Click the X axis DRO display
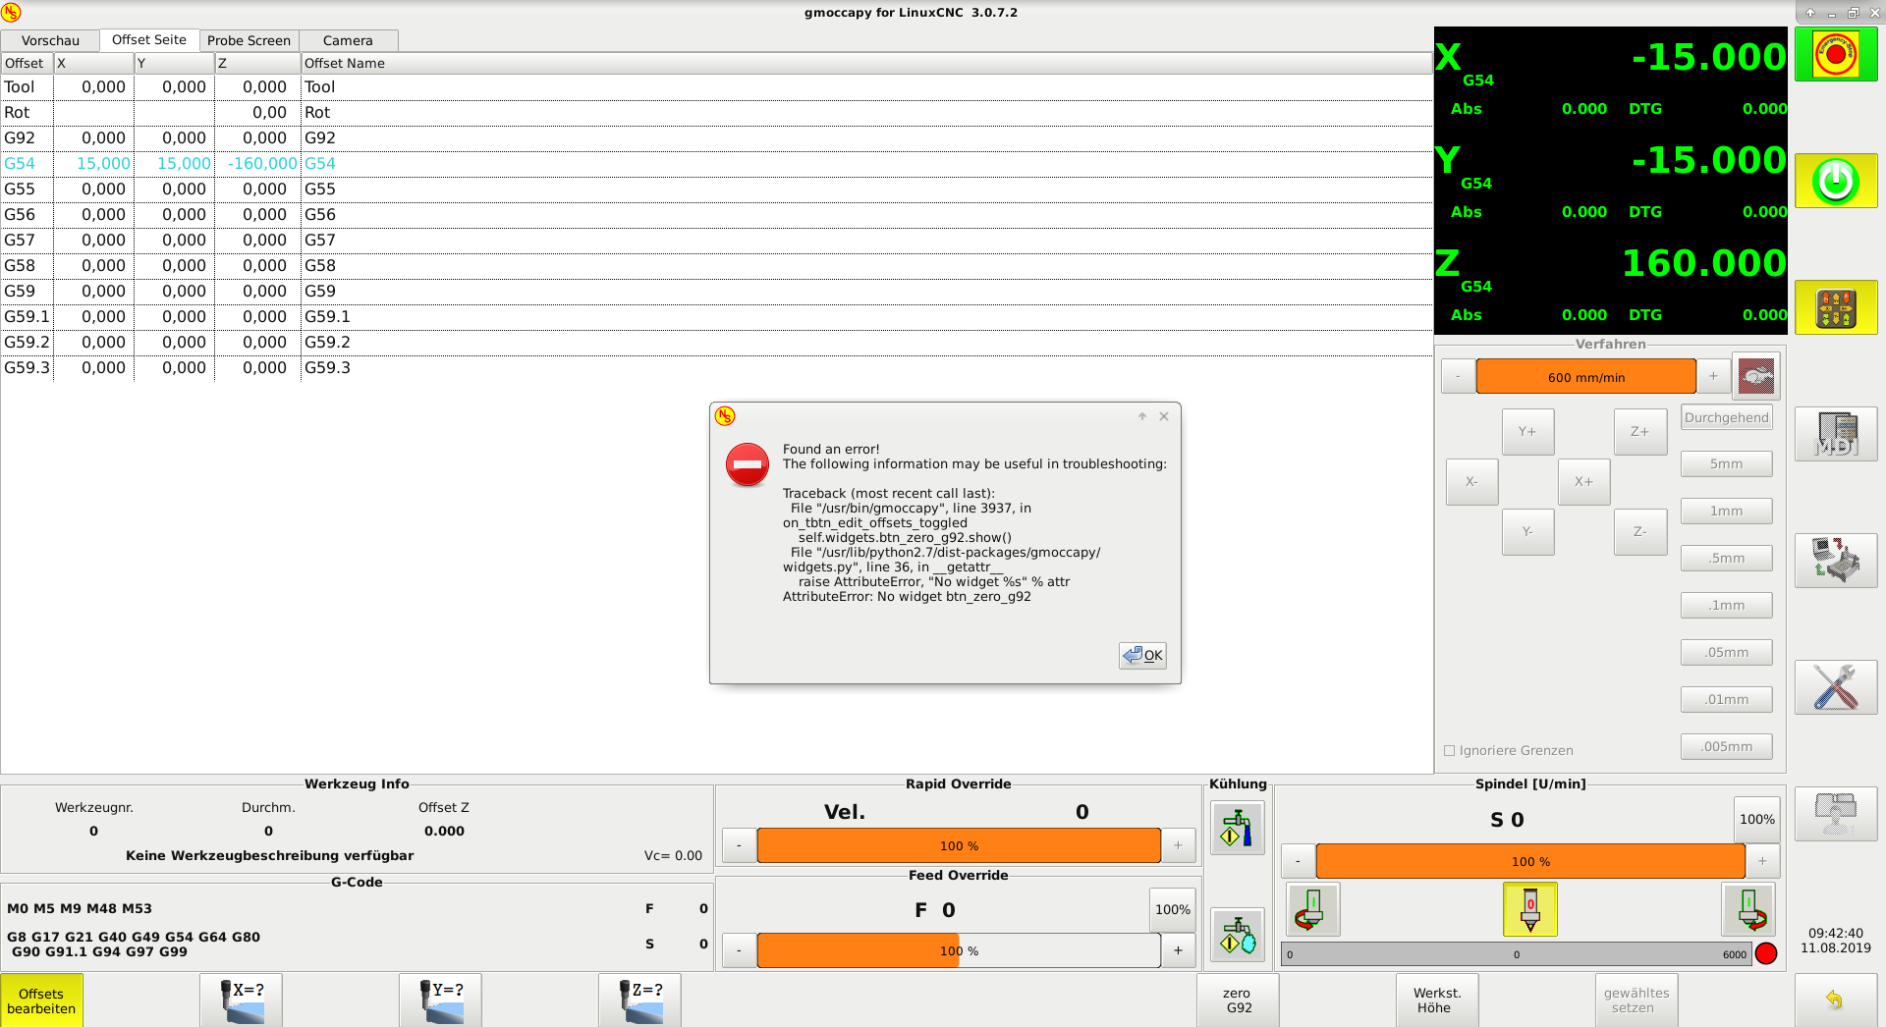1886x1027 pixels. tap(1610, 78)
